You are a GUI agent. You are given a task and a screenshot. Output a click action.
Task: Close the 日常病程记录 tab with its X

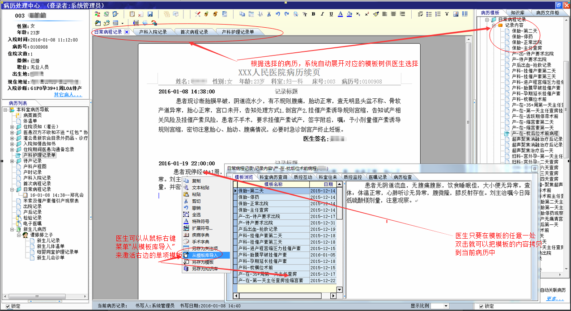(127, 32)
